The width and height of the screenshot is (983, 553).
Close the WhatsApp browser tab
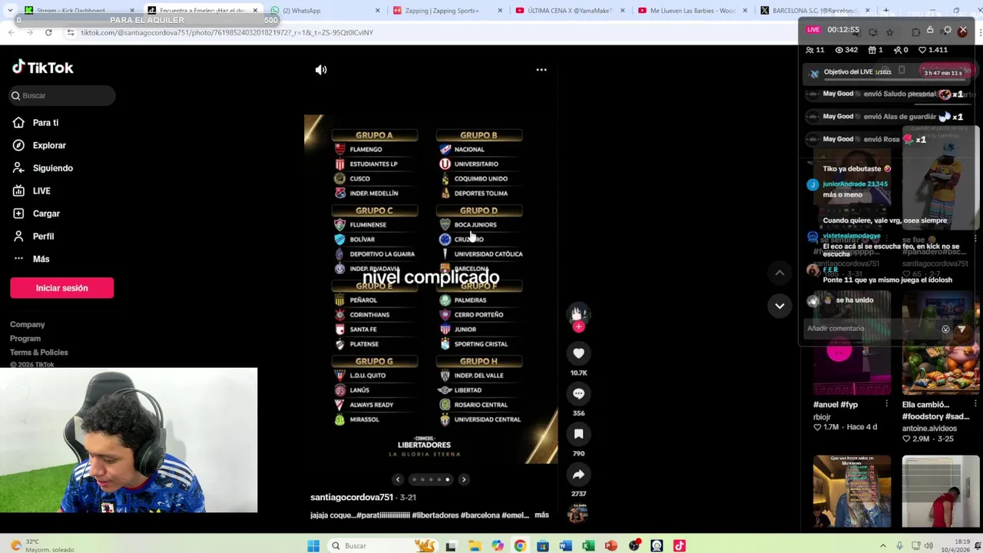tap(378, 11)
